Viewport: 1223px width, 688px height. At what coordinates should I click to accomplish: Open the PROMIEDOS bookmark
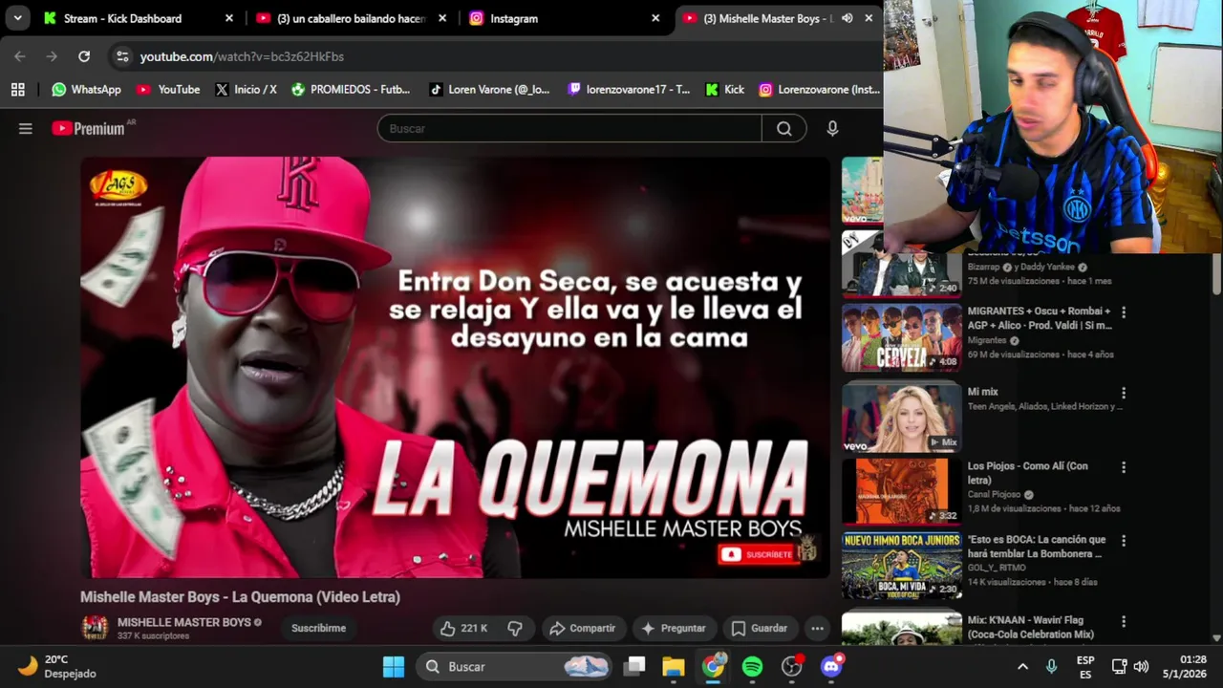[351, 89]
